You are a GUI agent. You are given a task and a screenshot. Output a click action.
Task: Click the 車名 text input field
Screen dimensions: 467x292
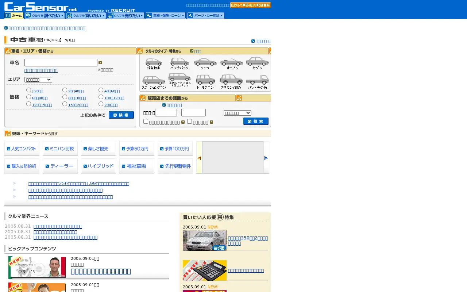(x=61, y=63)
